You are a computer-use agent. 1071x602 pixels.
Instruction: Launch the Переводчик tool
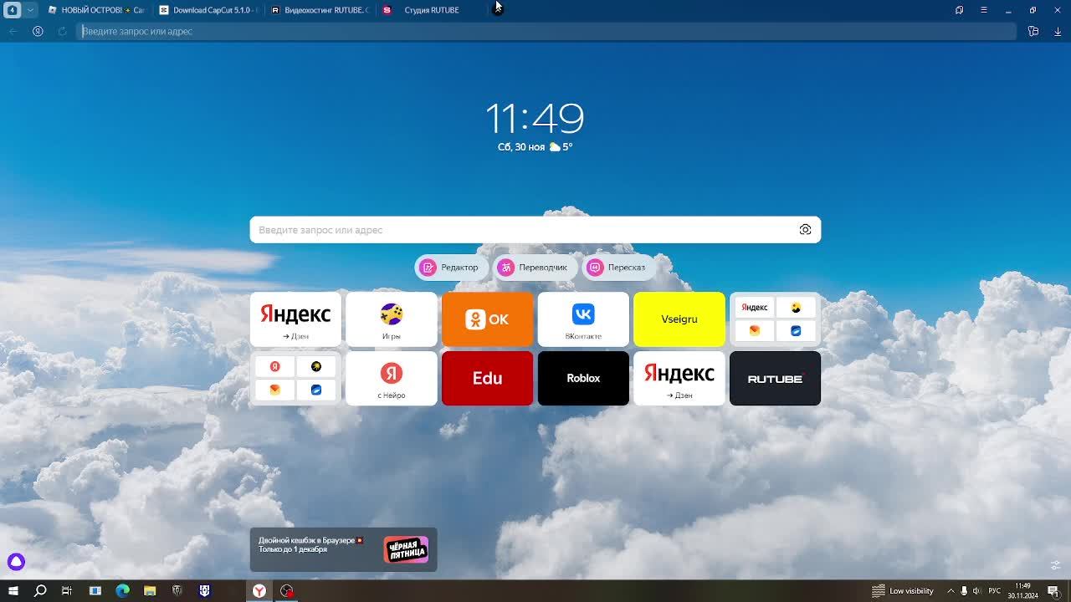click(x=535, y=268)
